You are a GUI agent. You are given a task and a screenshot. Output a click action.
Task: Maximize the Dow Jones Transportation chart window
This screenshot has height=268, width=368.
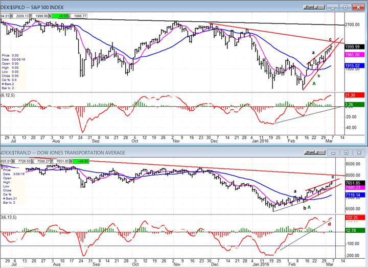[346, 153]
